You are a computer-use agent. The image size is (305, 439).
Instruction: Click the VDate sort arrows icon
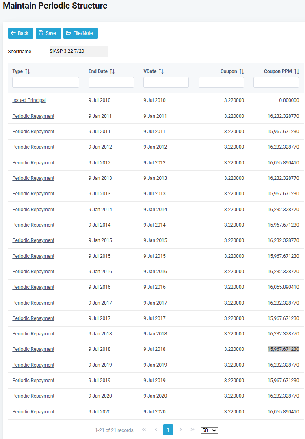tap(161, 71)
